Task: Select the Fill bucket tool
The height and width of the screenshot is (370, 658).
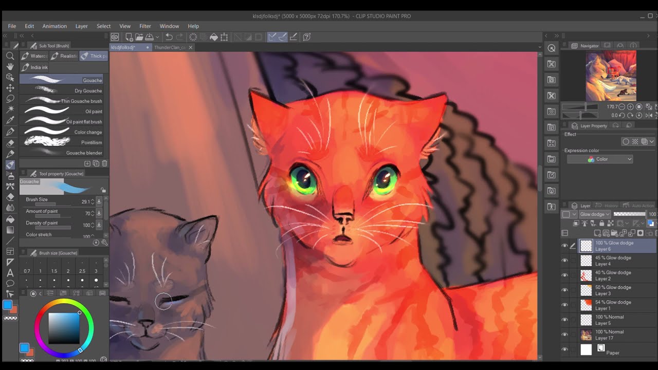Action: pos(10,219)
